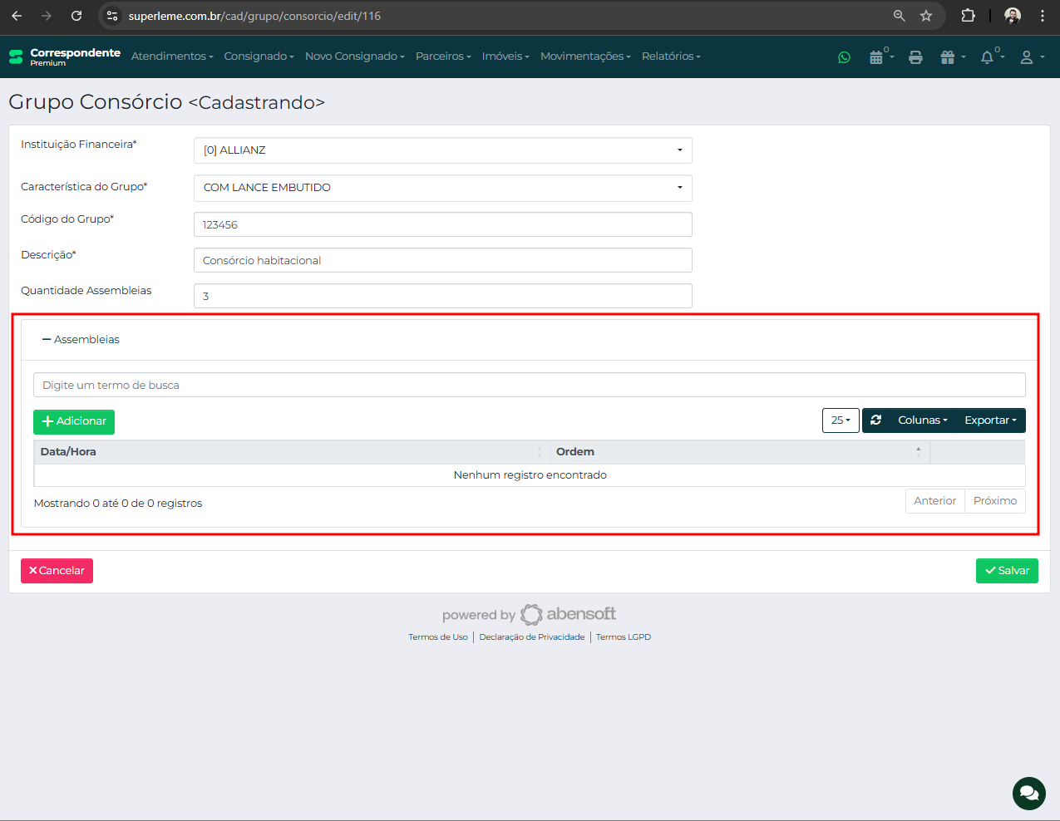
Task: Open the Característica do Grupo dropdown
Action: (x=442, y=188)
